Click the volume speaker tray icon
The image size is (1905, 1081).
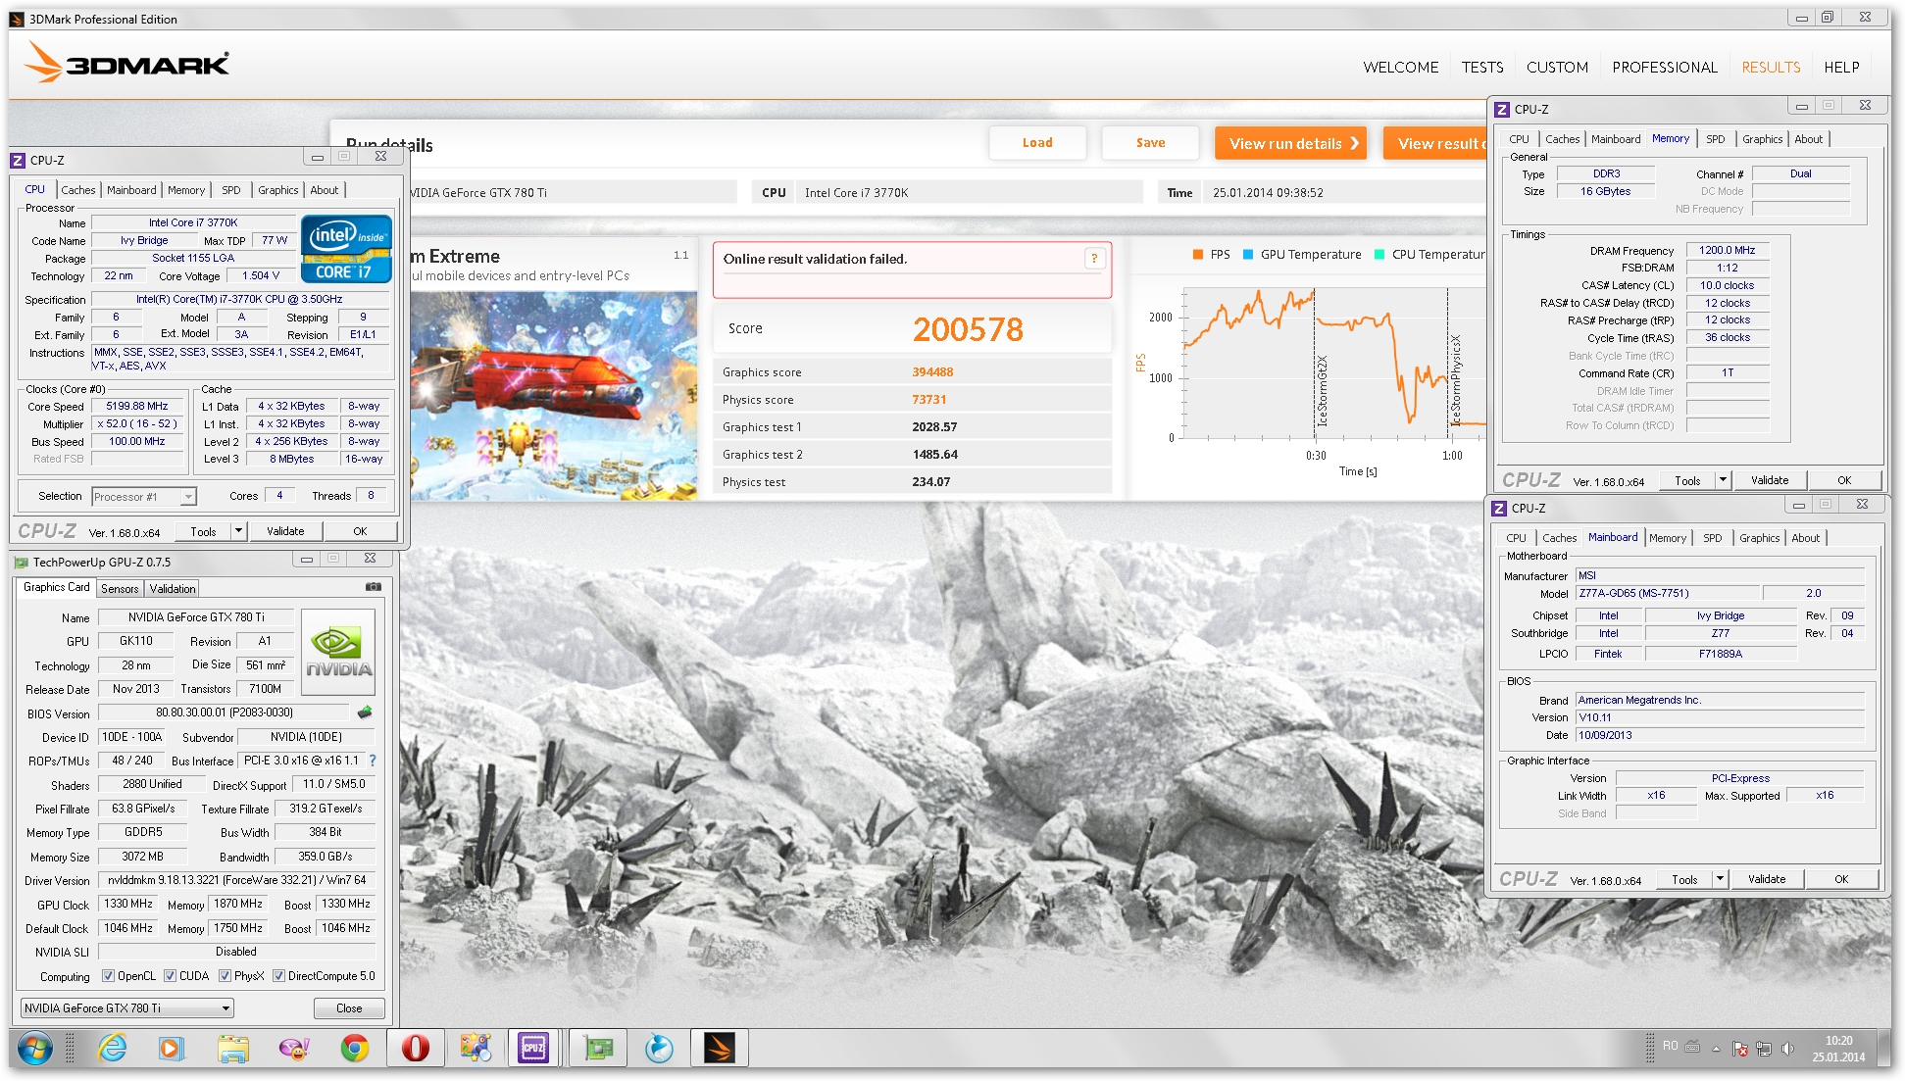click(1787, 1049)
